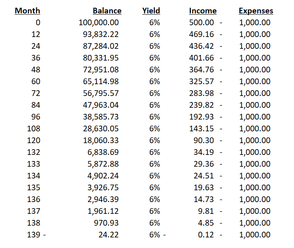The width and height of the screenshot is (294, 248).
Task: Click the balance value 4,902.24
Action: tap(103, 176)
